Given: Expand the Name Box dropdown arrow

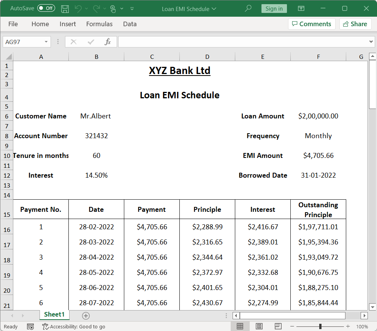Looking at the screenshot, I should pyautogui.click(x=46, y=42).
